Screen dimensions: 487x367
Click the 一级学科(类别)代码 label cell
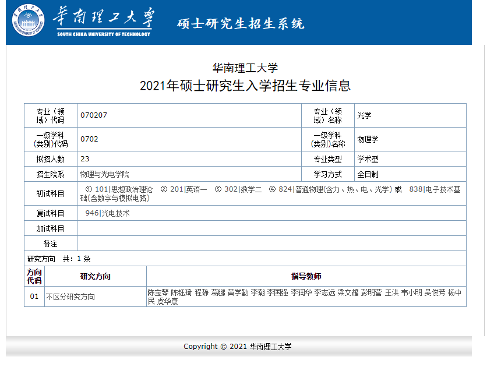click(51, 139)
